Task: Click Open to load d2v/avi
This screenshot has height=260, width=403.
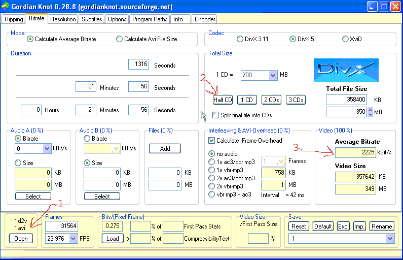Action: click(x=21, y=239)
